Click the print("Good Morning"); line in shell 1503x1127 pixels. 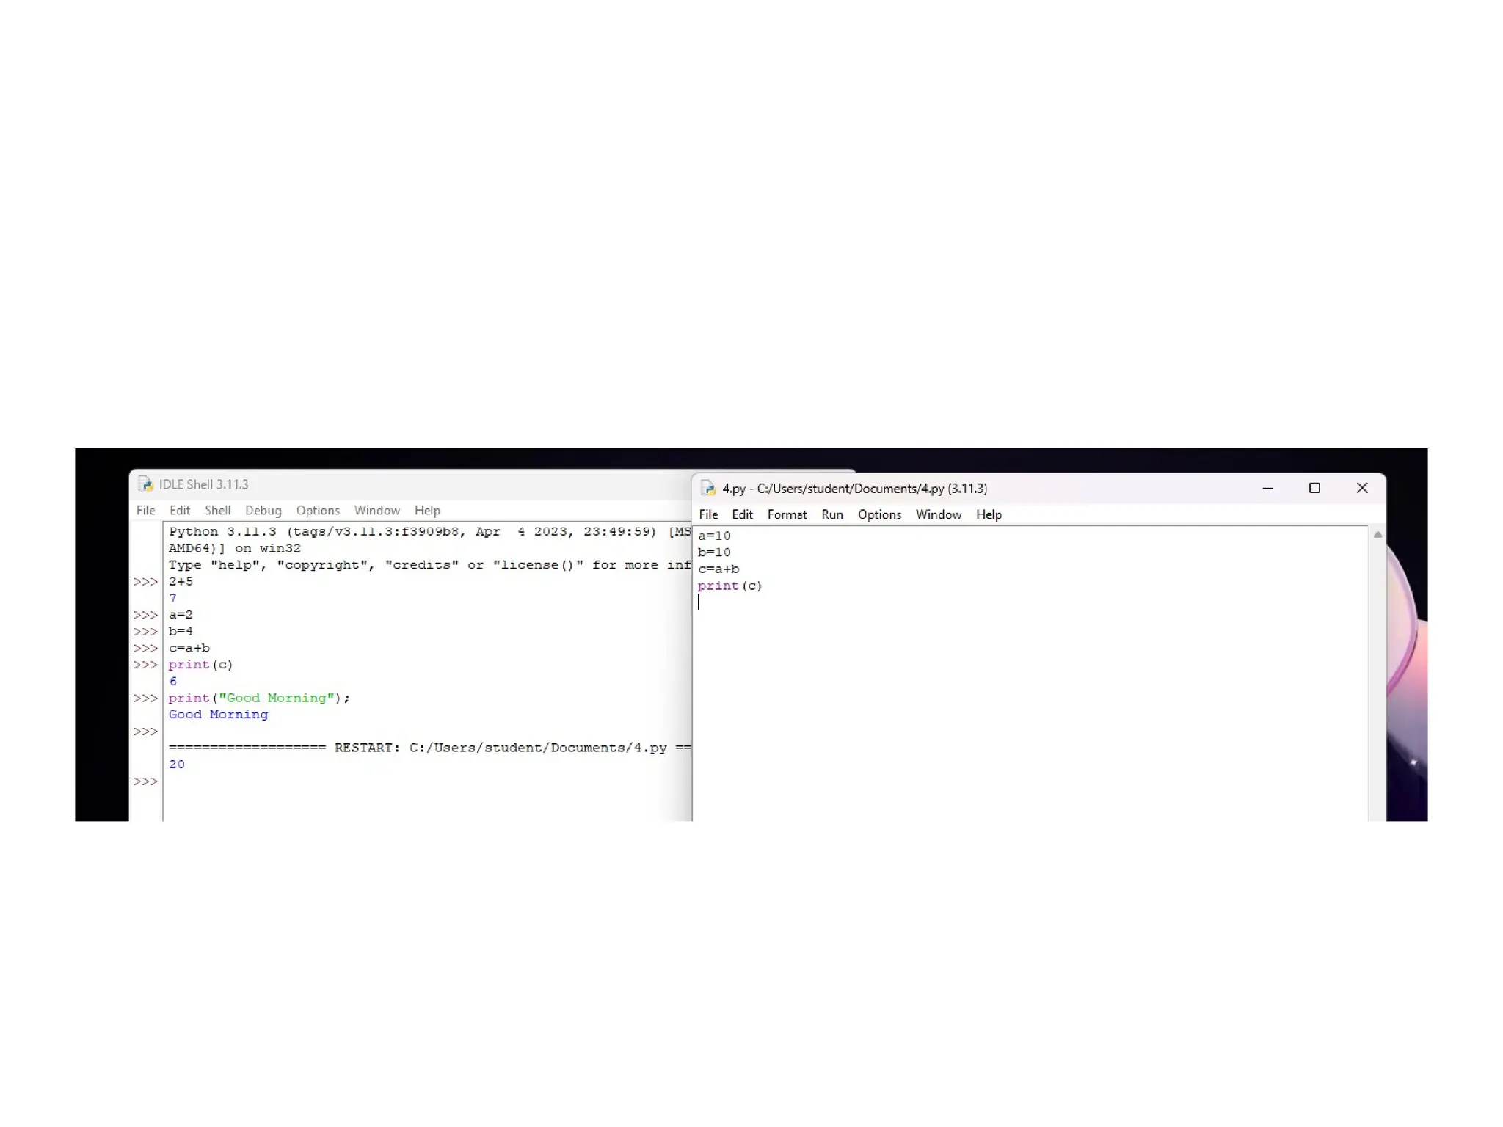(x=259, y=698)
